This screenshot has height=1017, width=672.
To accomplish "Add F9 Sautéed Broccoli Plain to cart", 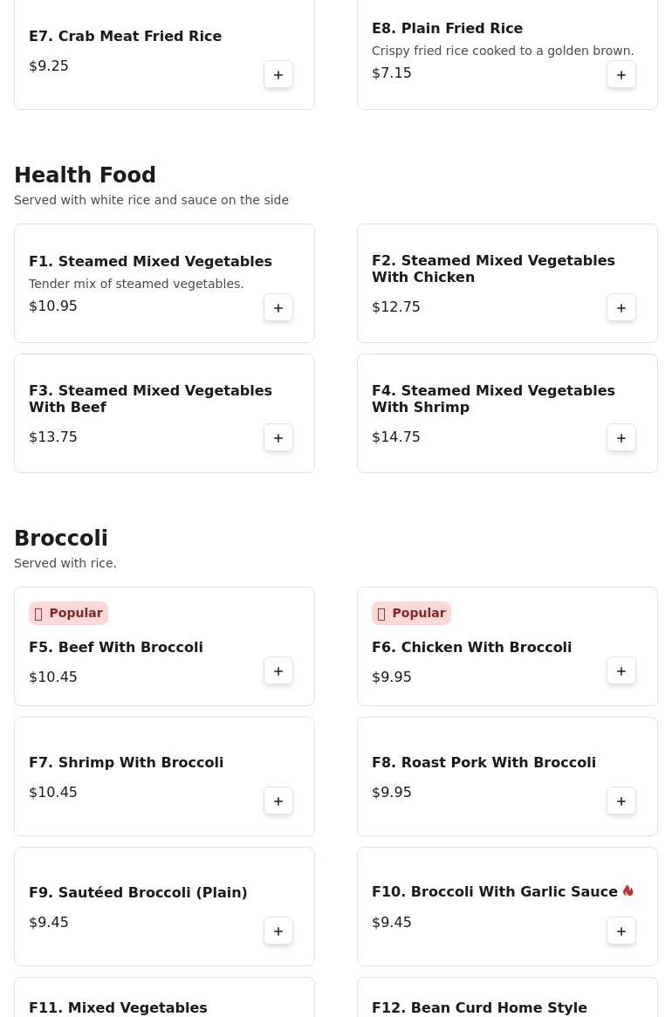I will (278, 931).
